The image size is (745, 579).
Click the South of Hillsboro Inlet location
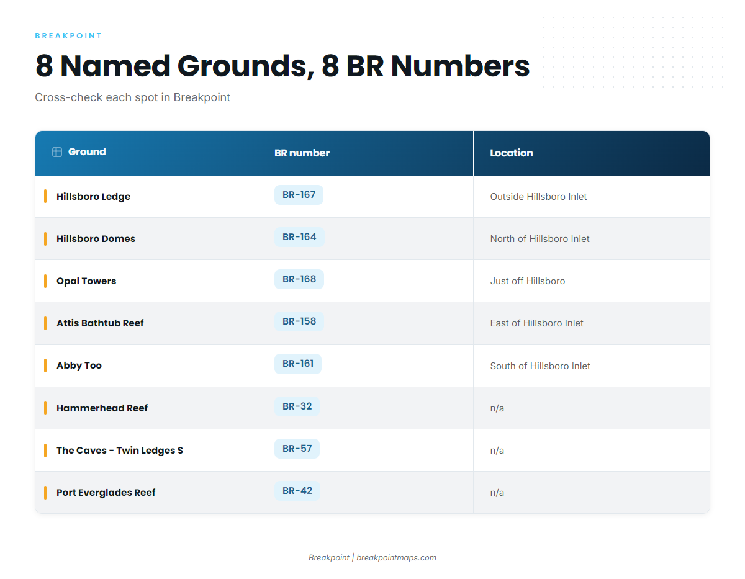(x=540, y=366)
